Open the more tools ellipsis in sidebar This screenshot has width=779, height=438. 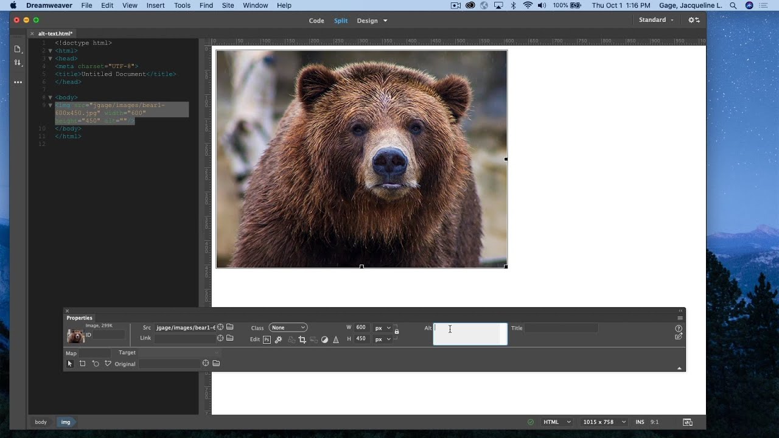[18, 82]
